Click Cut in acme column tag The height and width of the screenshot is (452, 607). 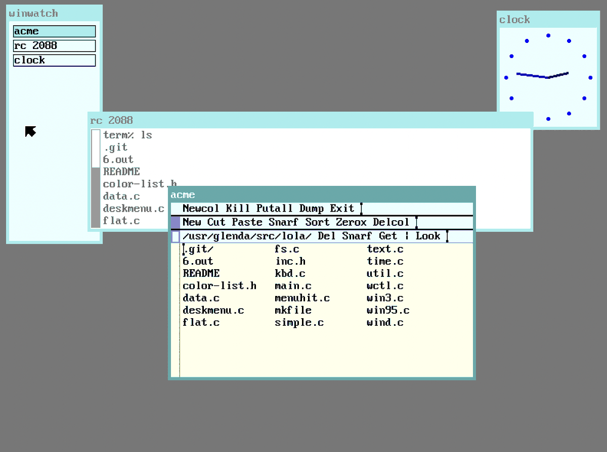pyautogui.click(x=216, y=222)
